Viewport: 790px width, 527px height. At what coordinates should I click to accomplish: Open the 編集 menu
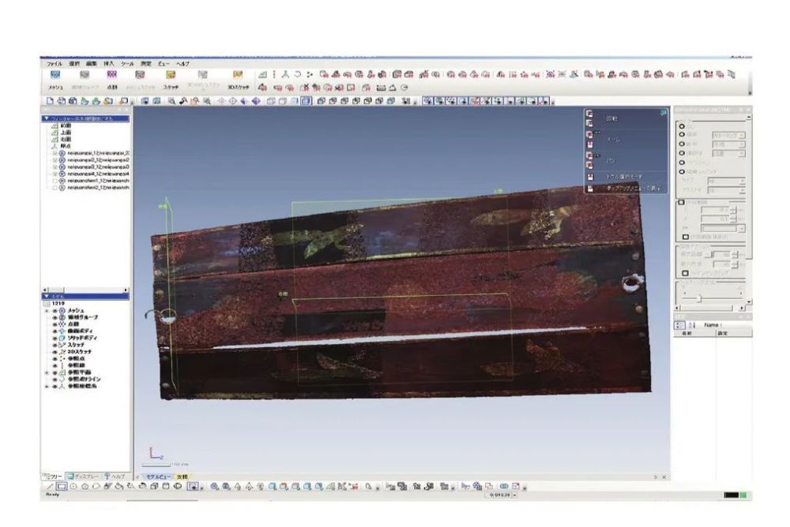coord(91,64)
